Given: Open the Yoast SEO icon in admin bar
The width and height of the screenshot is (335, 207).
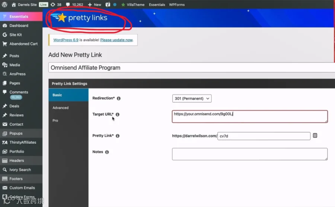Looking at the screenshot, I should [108, 4].
